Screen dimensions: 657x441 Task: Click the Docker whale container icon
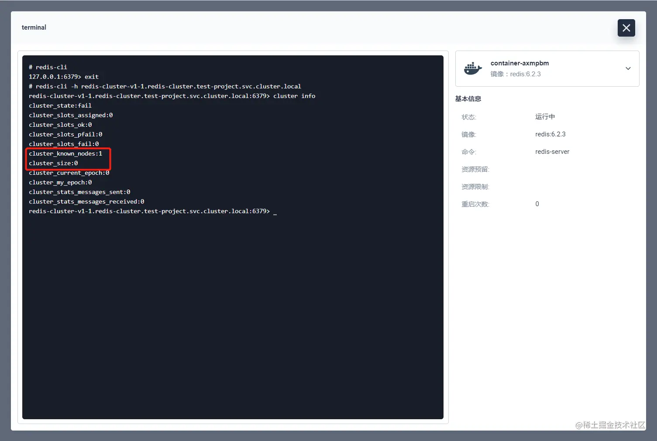click(473, 68)
